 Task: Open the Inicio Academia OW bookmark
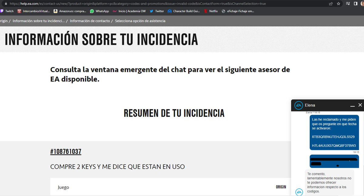point(129,11)
